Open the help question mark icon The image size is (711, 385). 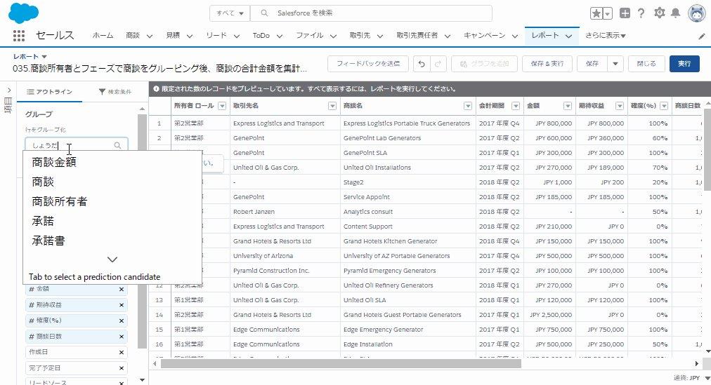[641, 13]
